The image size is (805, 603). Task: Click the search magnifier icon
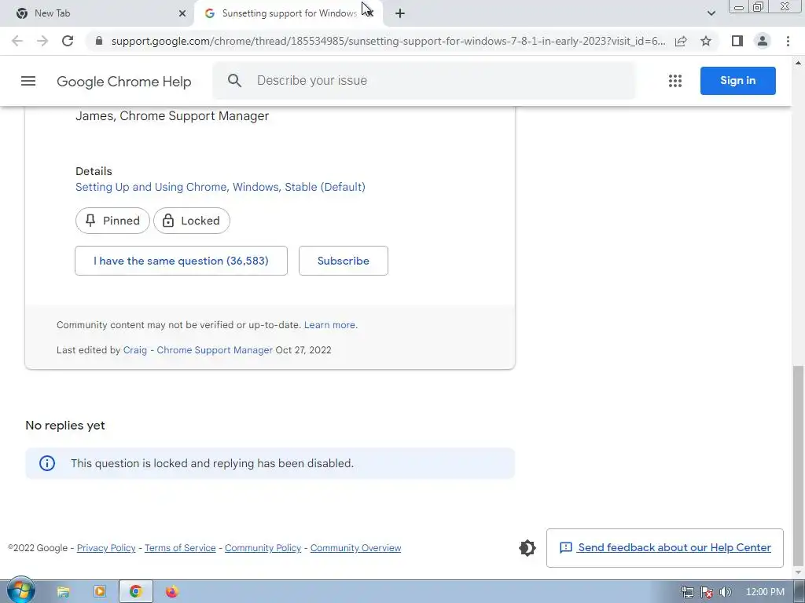click(234, 81)
